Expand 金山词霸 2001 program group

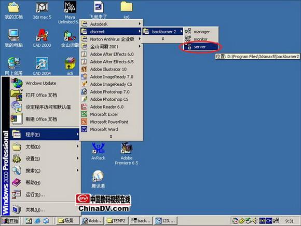(x=111, y=47)
